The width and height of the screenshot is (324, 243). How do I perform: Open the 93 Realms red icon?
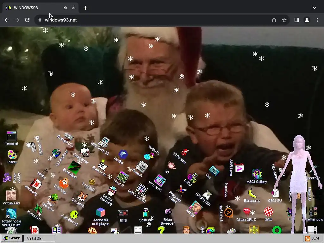[184, 152]
